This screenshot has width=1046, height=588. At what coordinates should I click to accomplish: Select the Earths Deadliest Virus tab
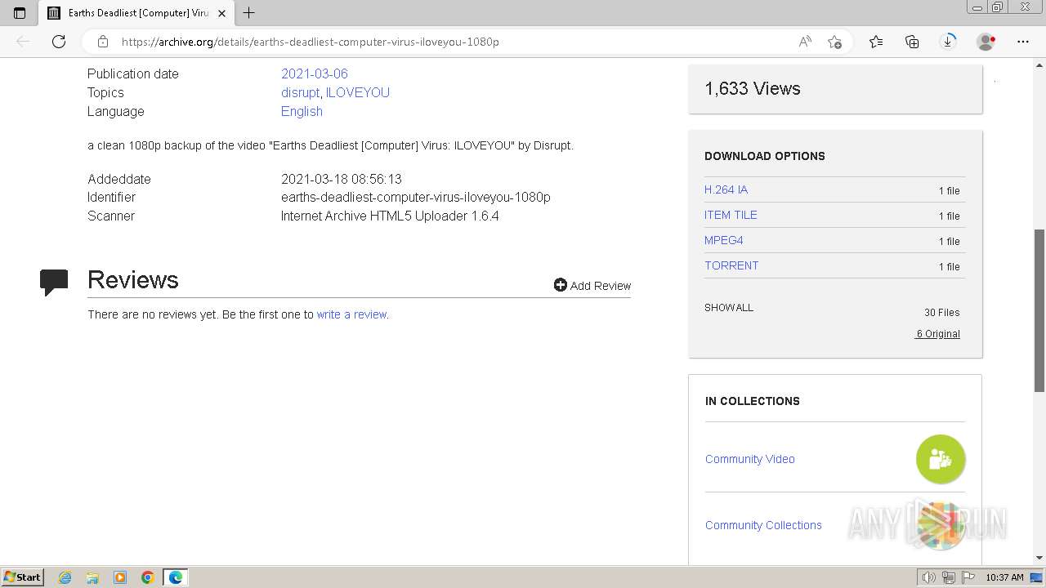[x=137, y=13]
